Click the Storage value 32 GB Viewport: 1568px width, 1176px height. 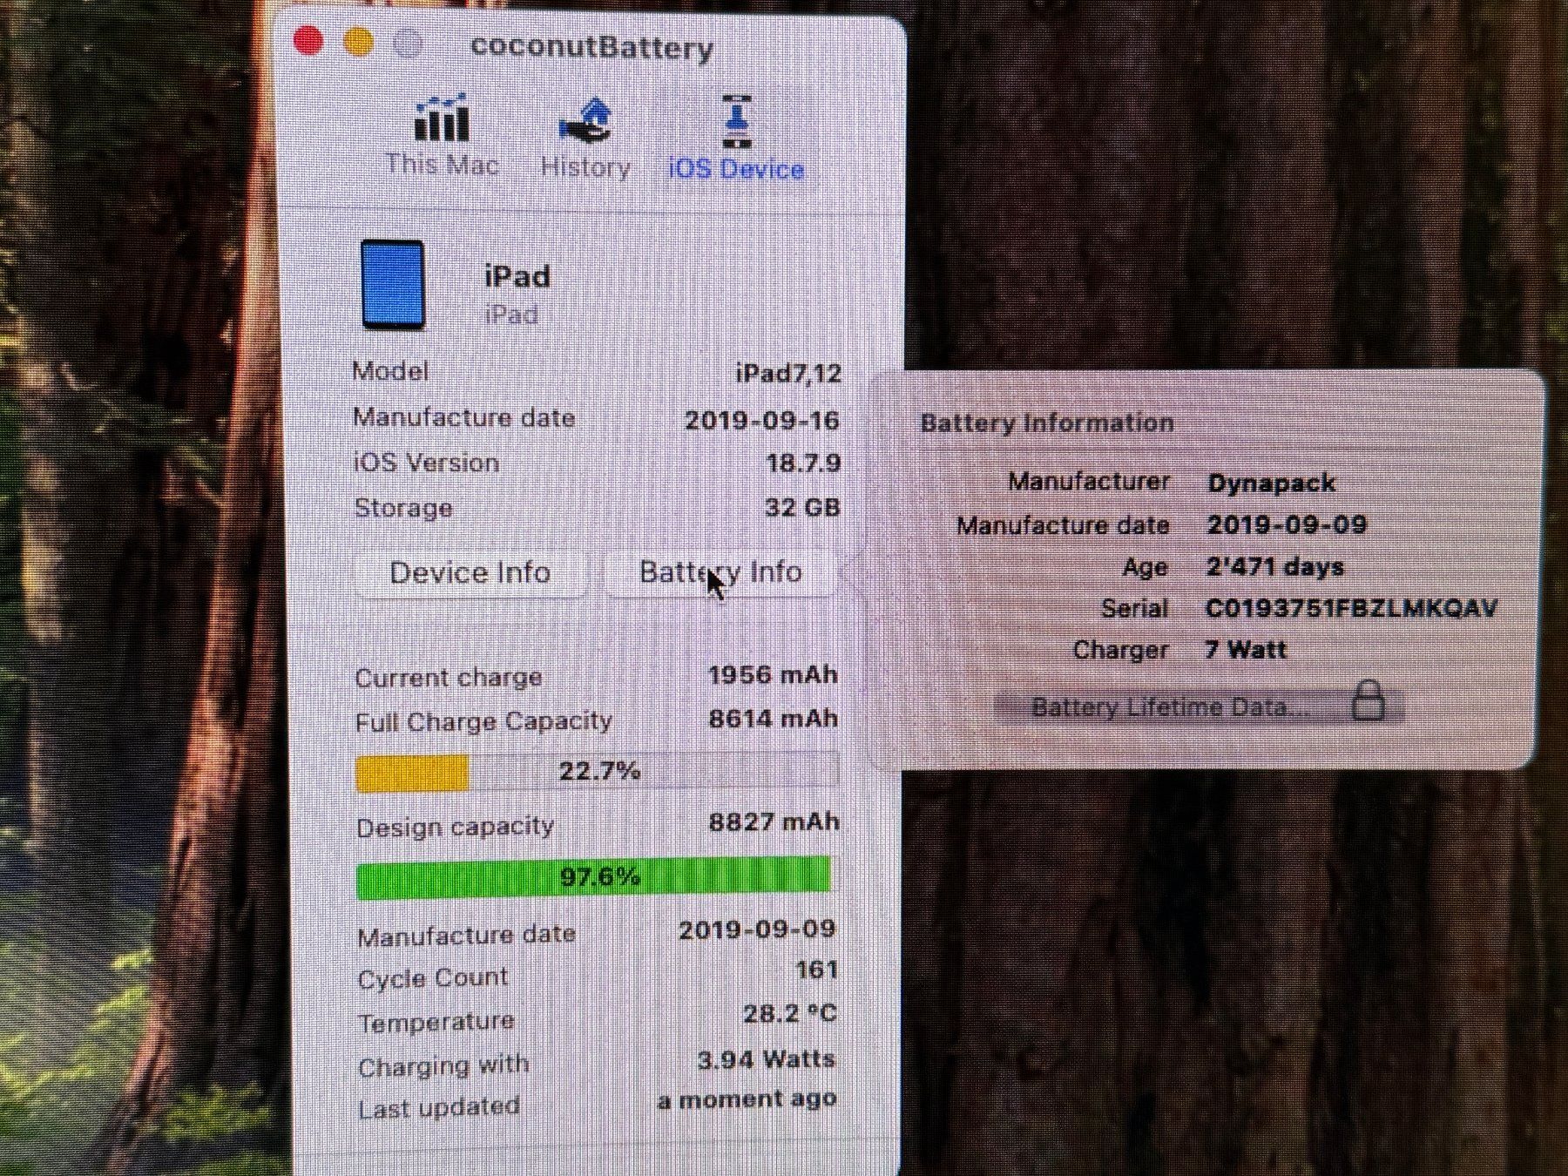pyautogui.click(x=802, y=507)
